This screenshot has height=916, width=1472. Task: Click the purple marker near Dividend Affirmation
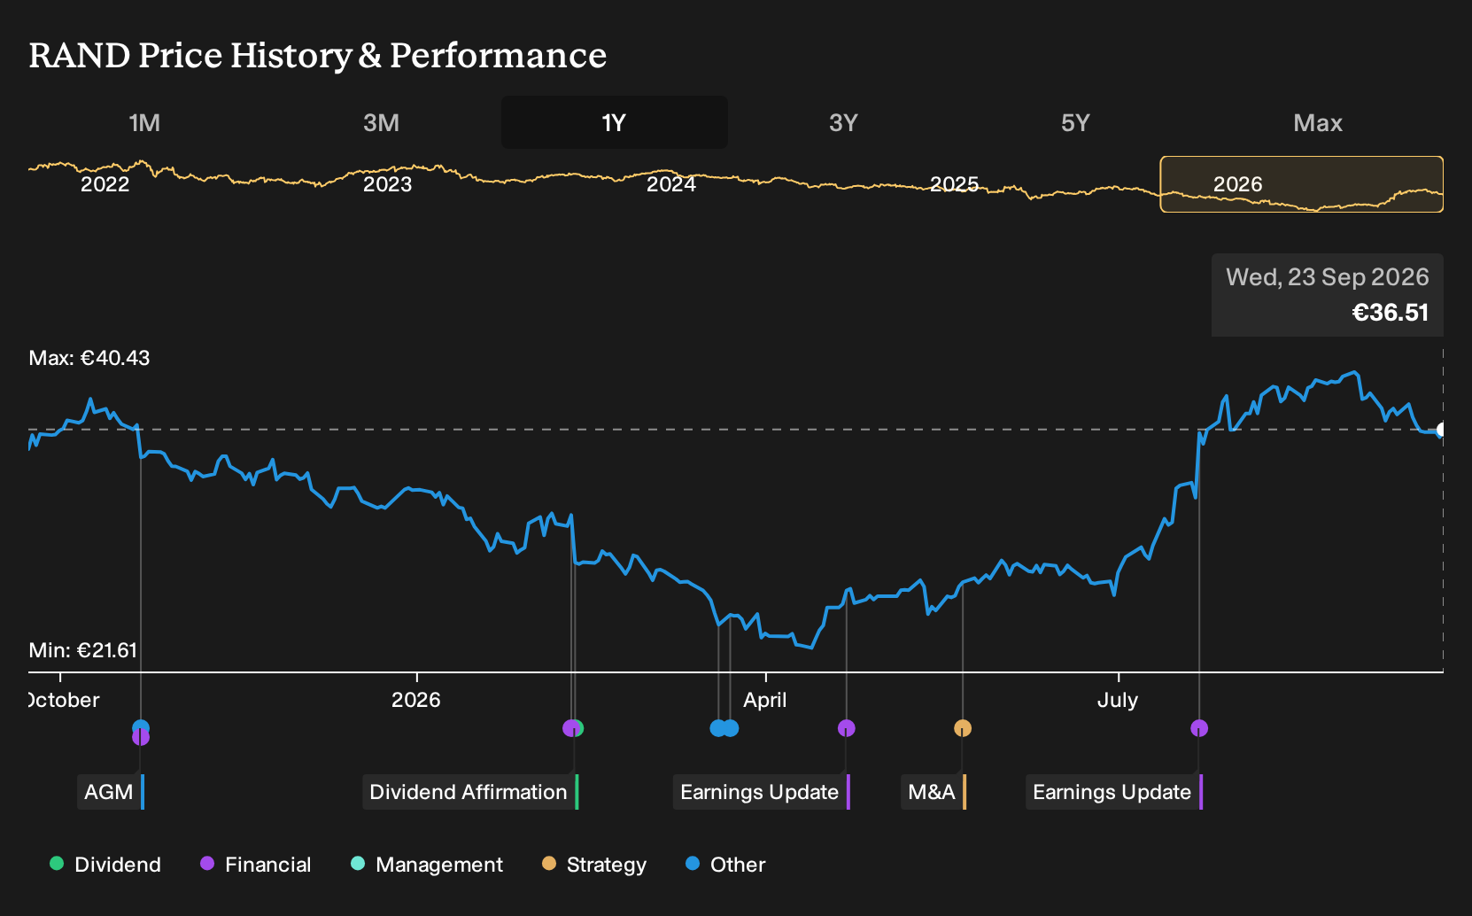[570, 728]
